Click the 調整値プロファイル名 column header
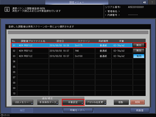Image resolution: width=156 pixels, height=117 pixels. [x=33, y=41]
